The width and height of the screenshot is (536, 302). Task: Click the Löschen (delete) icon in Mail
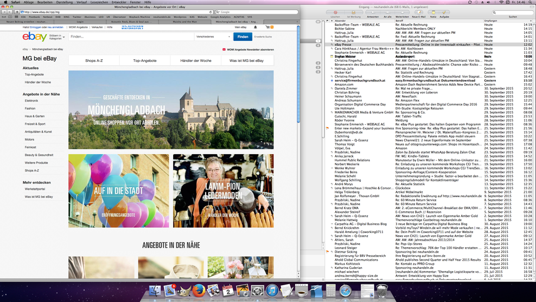click(x=335, y=12)
